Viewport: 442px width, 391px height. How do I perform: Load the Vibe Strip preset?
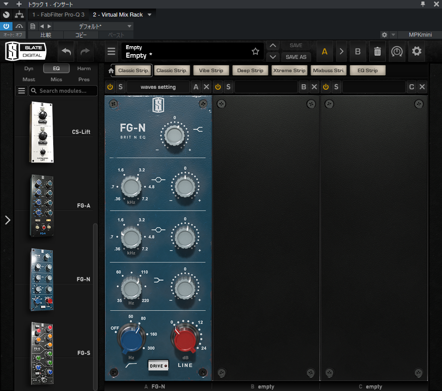[211, 70]
